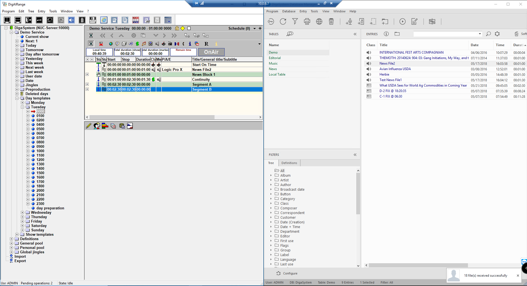The image size is (527, 286).
Task: Click the blue speaker toolbar icon
Action: point(71,20)
